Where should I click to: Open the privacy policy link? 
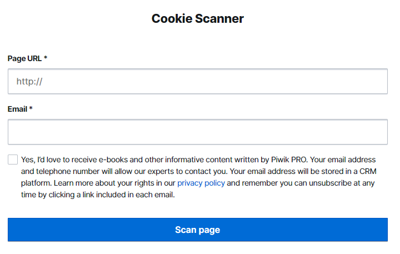(x=201, y=183)
